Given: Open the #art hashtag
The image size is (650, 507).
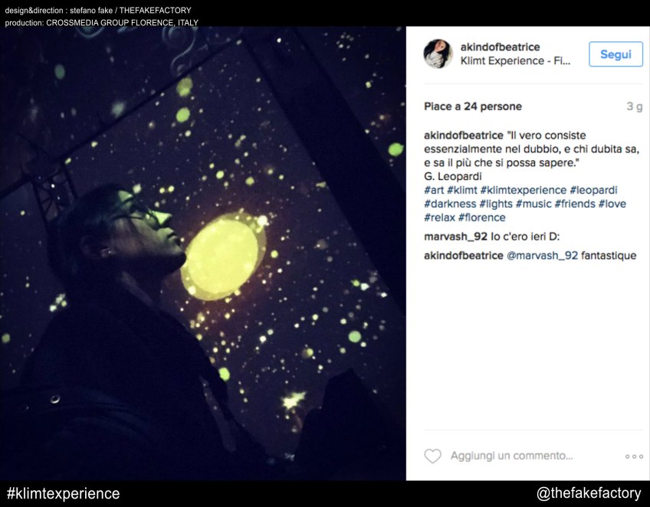Looking at the screenshot, I should [x=434, y=190].
